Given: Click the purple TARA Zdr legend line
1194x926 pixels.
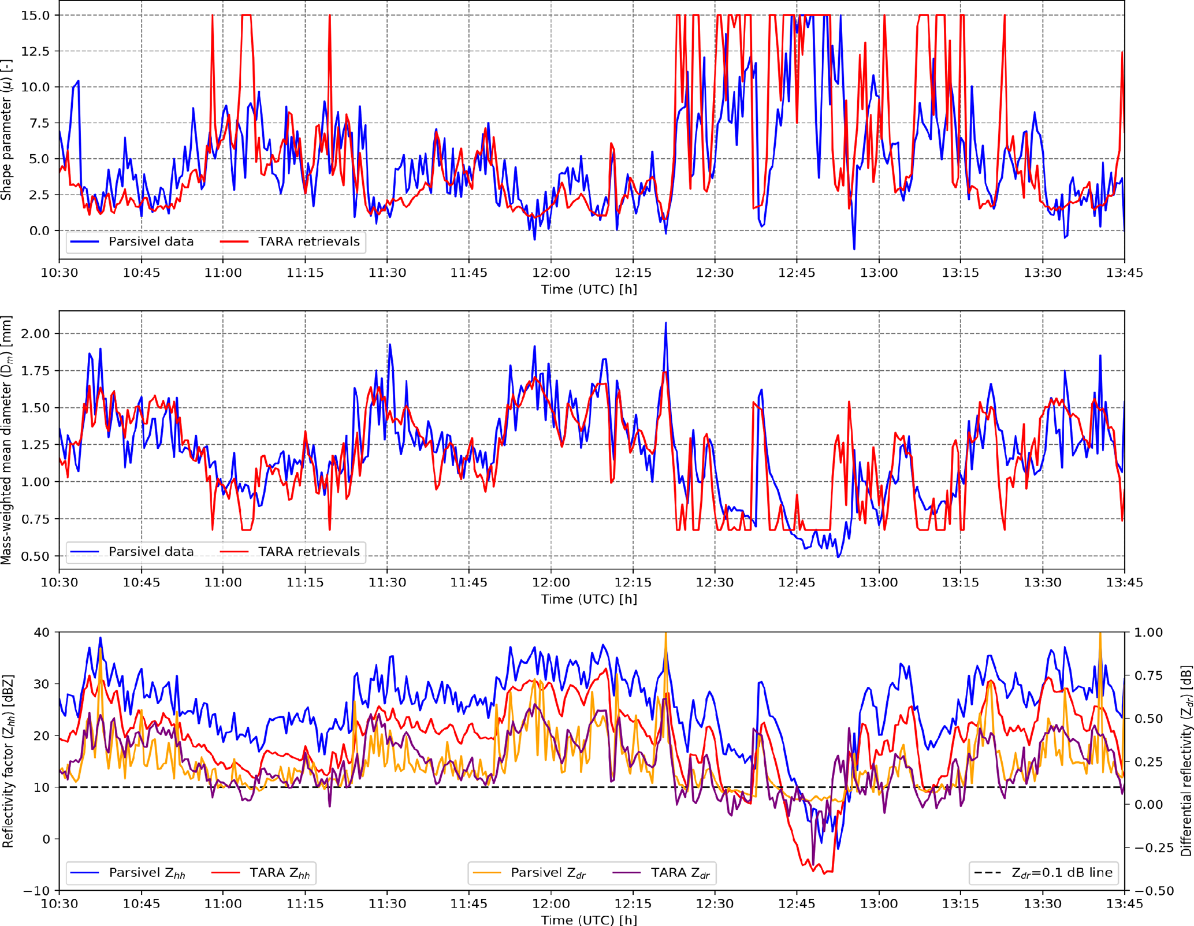Looking at the screenshot, I should tap(627, 873).
